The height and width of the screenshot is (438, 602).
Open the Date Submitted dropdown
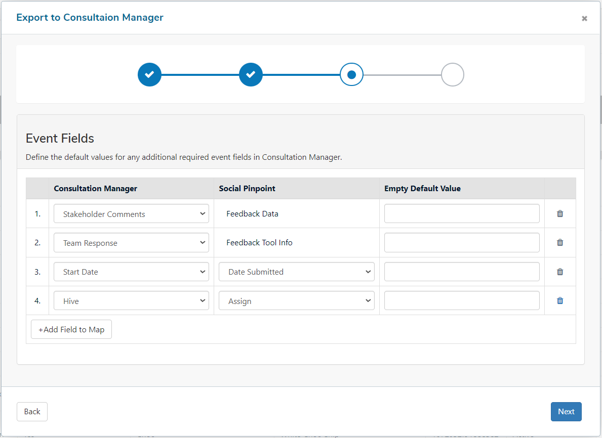[x=296, y=272]
